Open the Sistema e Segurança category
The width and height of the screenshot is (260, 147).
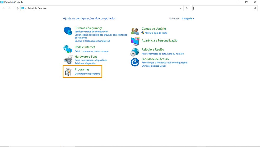pyautogui.click(x=88, y=28)
